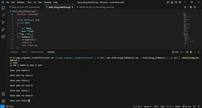Close the Stack_Using_linkedList.cpp tab
Image resolution: width=202 pixels, height=108 pixels.
[72, 7]
